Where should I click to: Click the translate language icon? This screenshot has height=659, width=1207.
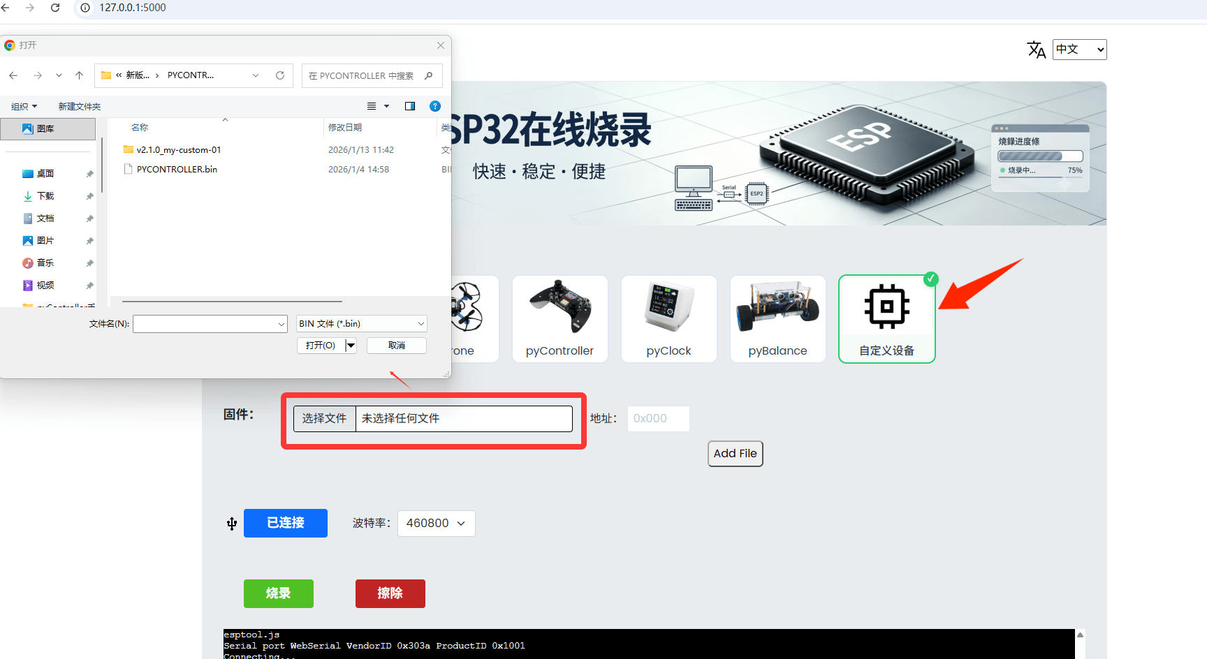[x=1037, y=50]
